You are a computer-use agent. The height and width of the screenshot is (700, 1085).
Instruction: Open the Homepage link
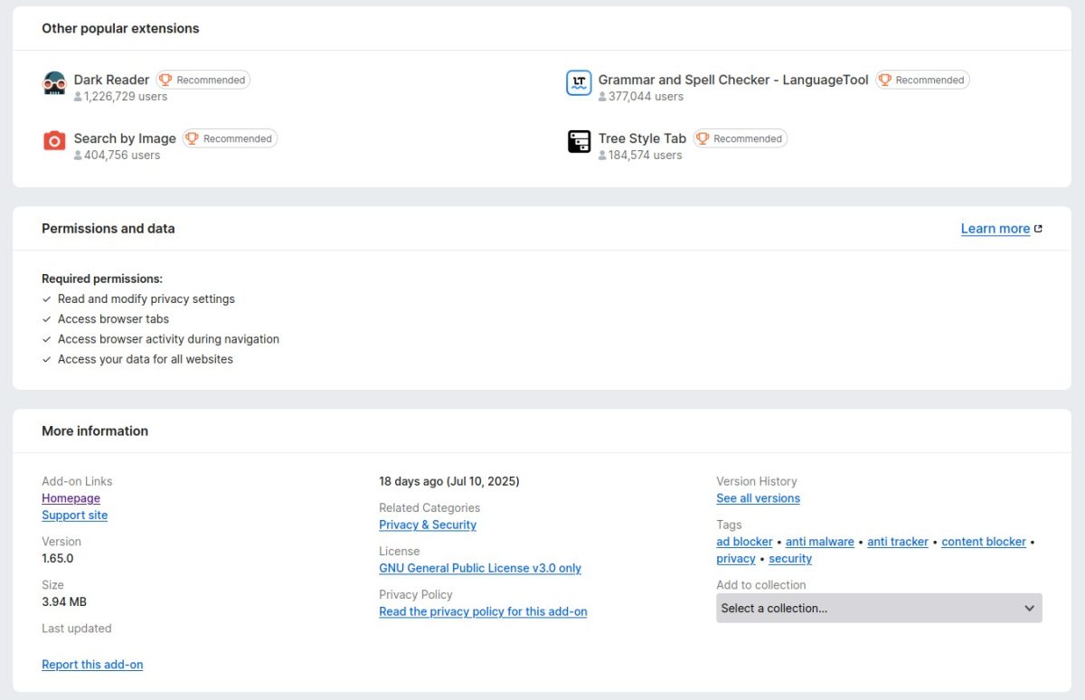[x=71, y=497]
